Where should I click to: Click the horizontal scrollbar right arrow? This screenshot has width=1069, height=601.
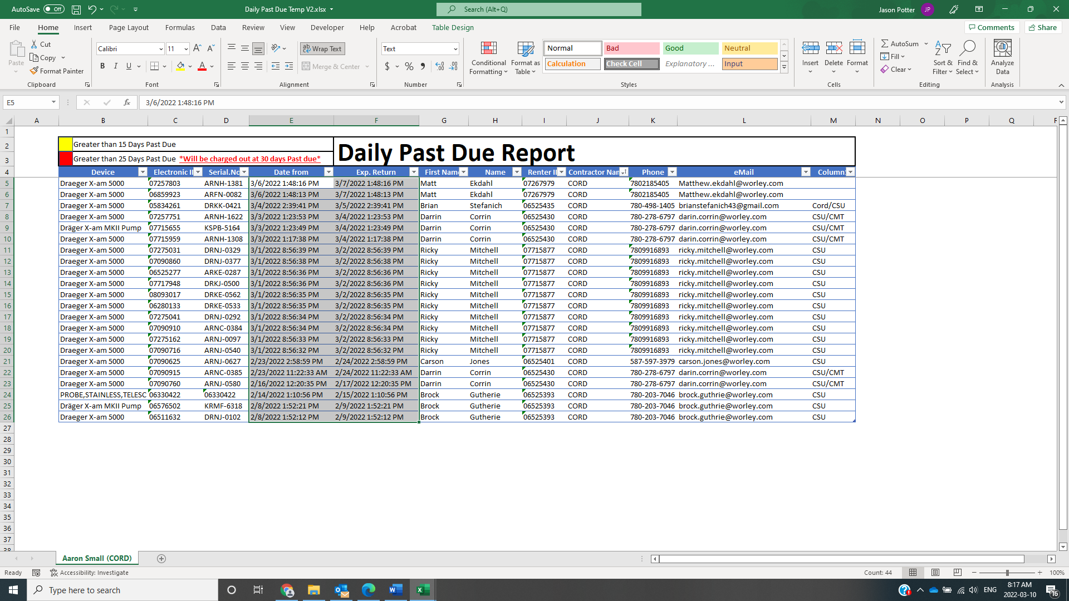(x=1051, y=559)
